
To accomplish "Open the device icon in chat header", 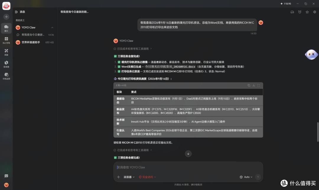I will [x=292, y=12].
